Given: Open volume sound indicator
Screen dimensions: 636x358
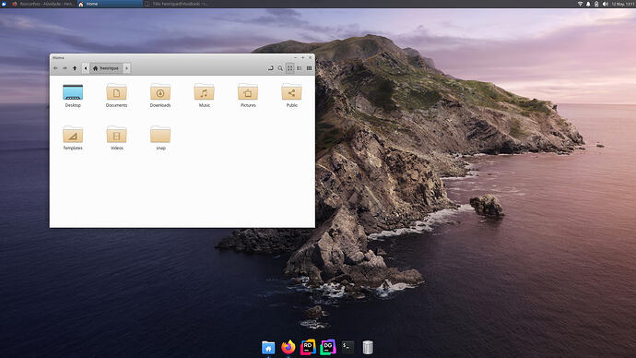Looking at the screenshot, I should 605,4.
